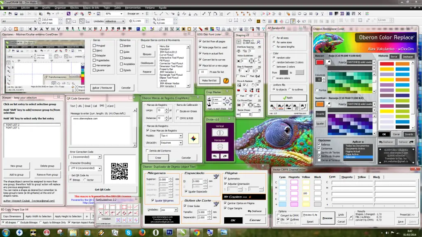The image size is (422, 237).
Task: Click the red Buscar color swatch
Action: tap(320, 63)
